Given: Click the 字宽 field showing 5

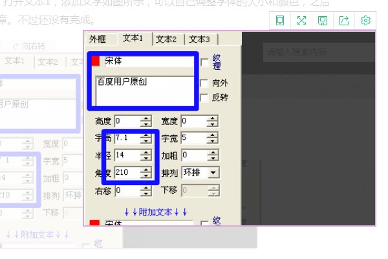Looking at the screenshot, I should pos(194,138).
